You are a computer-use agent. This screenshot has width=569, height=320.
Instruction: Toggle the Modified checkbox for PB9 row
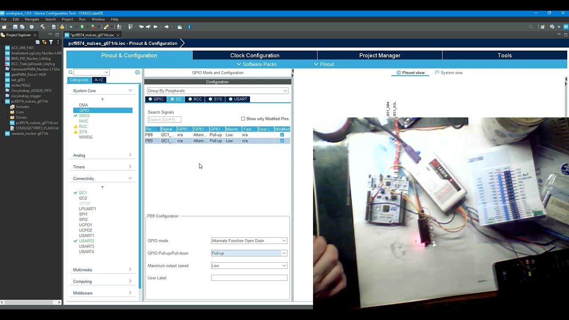click(x=282, y=141)
